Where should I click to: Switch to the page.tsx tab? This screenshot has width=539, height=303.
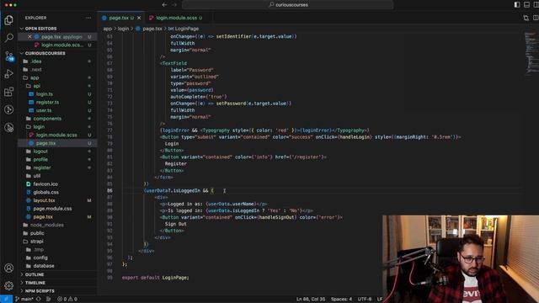(x=120, y=18)
